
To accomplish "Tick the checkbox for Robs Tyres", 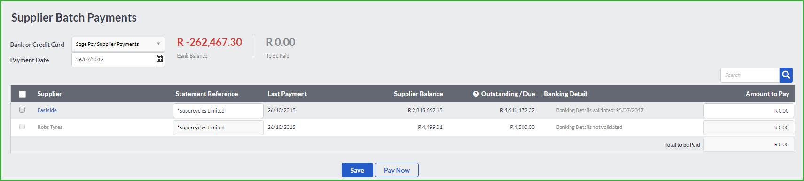I will pyautogui.click(x=22, y=127).
